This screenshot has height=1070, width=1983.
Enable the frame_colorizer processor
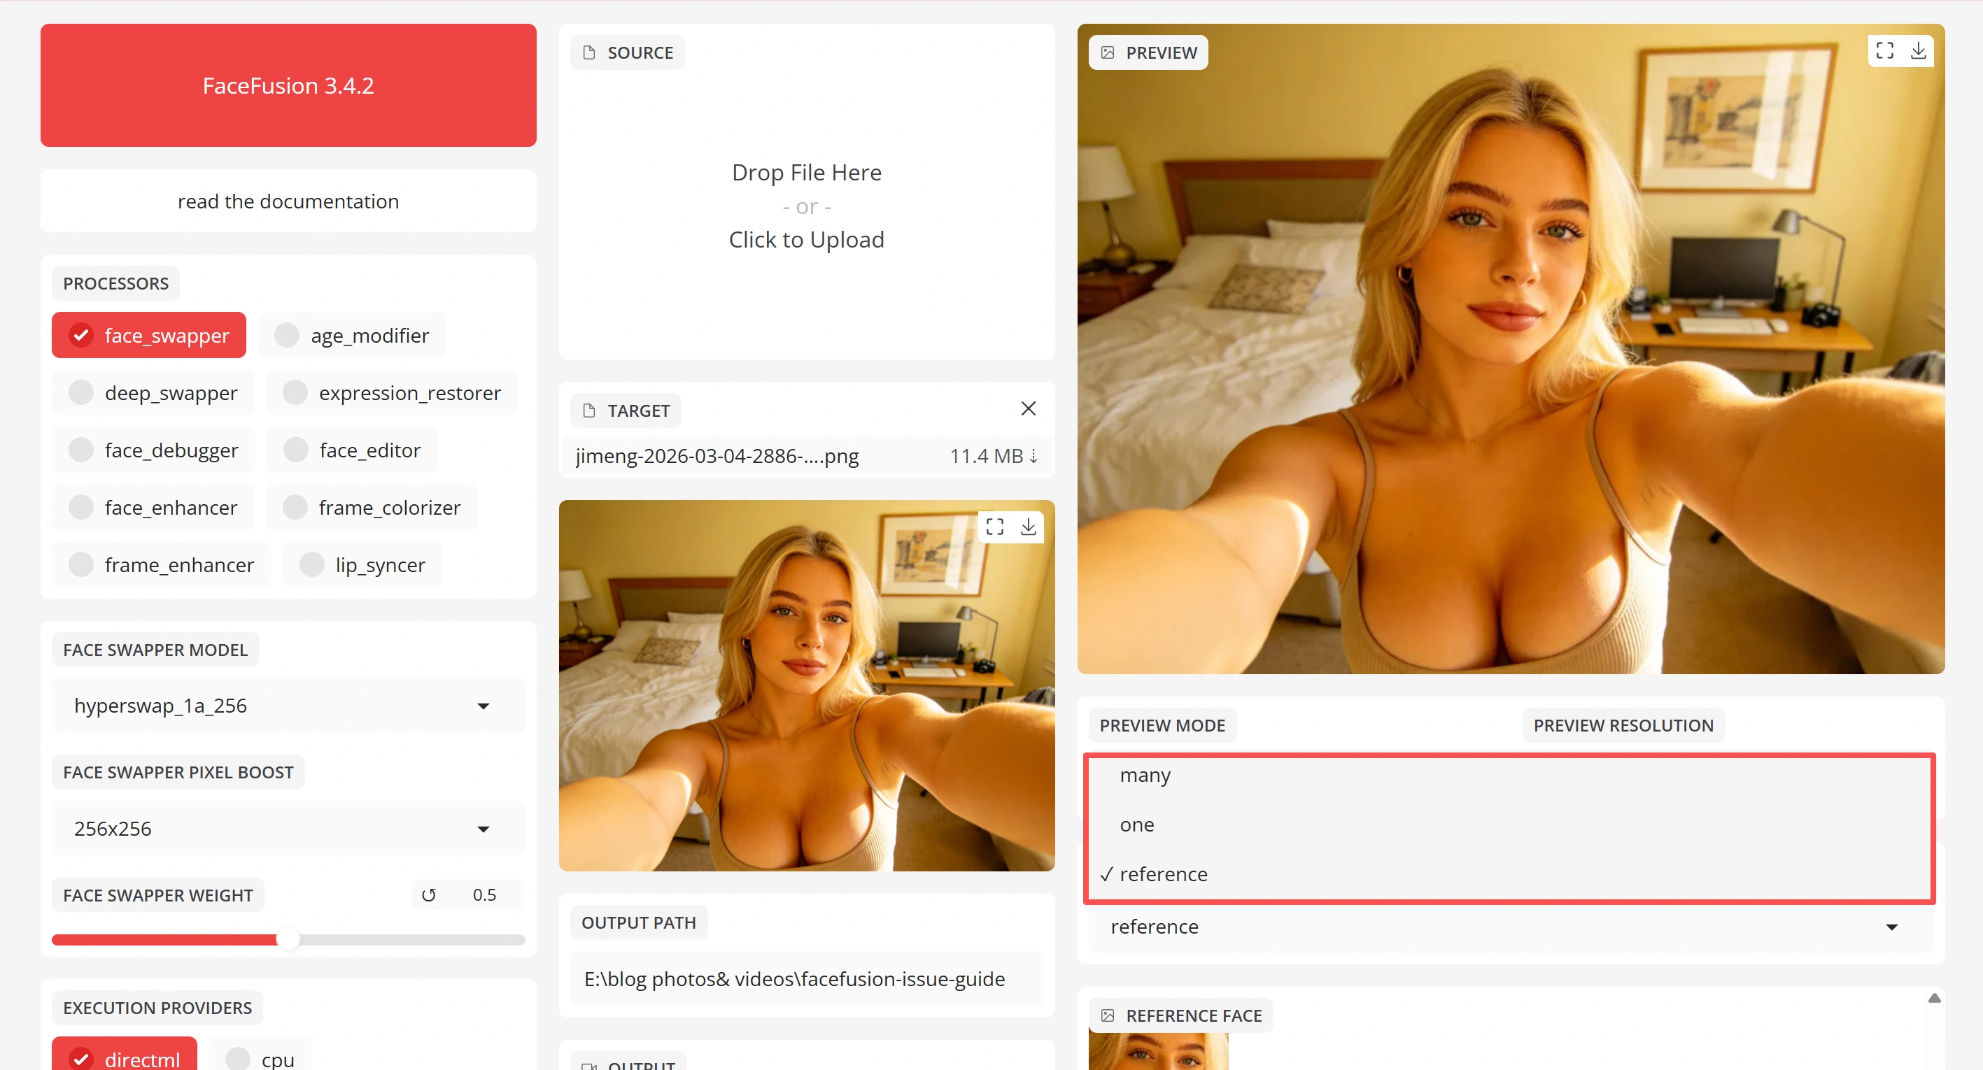[x=371, y=508]
